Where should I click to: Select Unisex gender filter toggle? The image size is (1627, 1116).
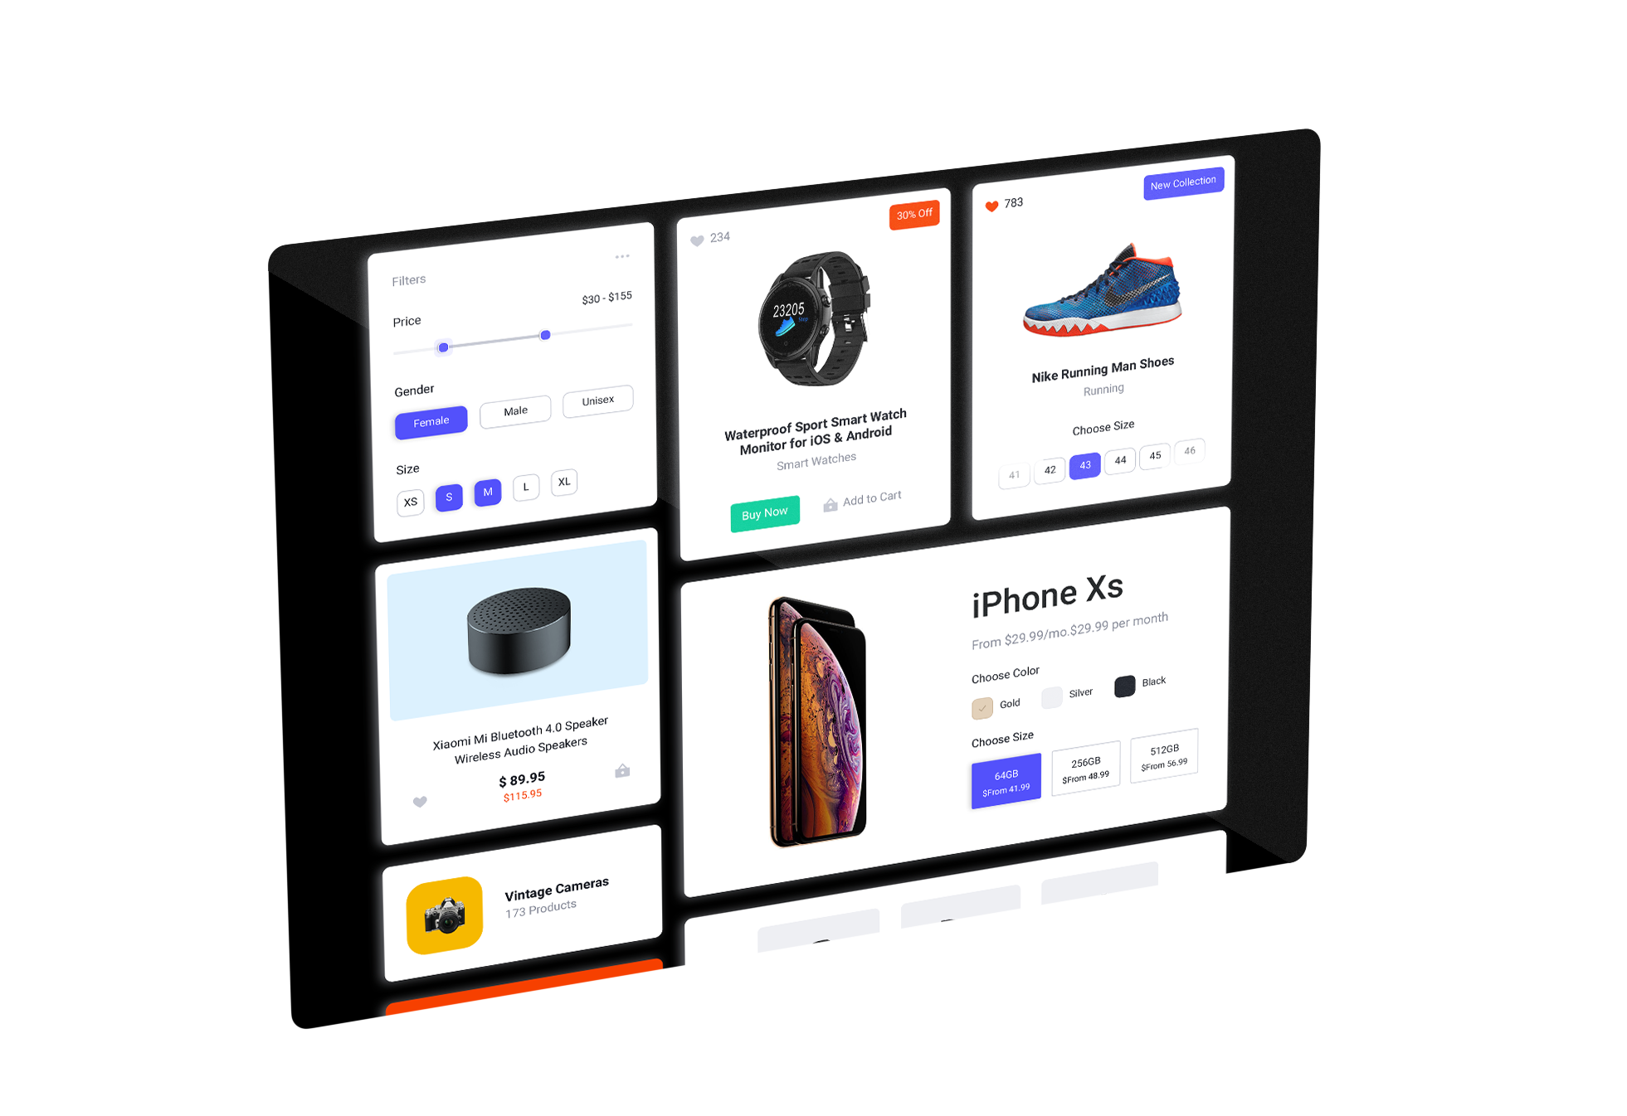pyautogui.click(x=597, y=401)
